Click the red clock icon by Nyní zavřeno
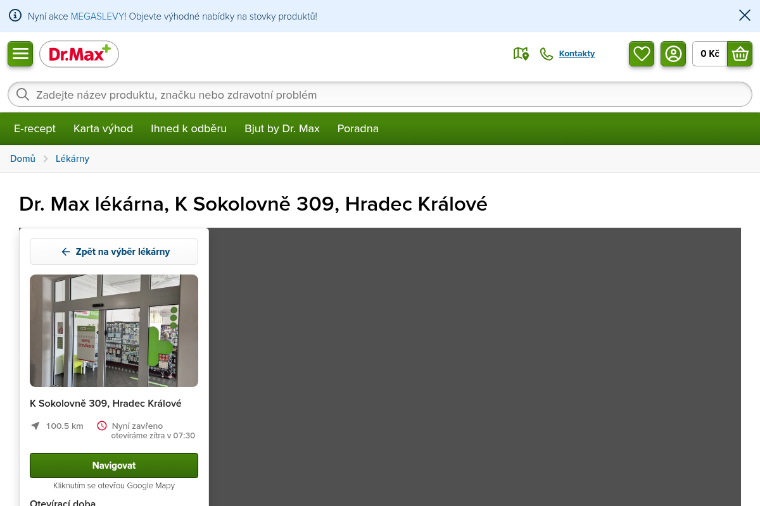 (x=102, y=426)
